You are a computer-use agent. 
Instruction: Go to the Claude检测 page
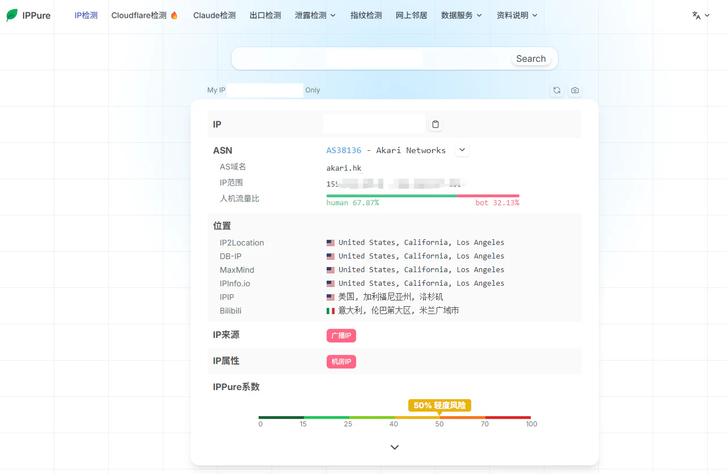pyautogui.click(x=214, y=15)
